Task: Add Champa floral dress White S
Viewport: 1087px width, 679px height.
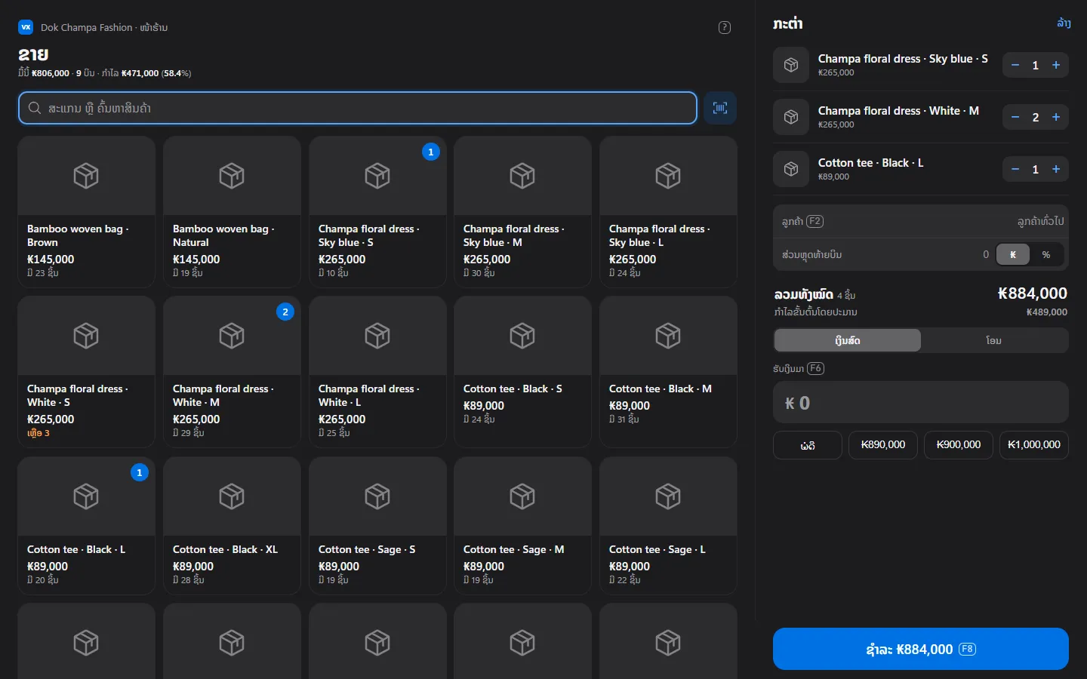Action: [86, 372]
